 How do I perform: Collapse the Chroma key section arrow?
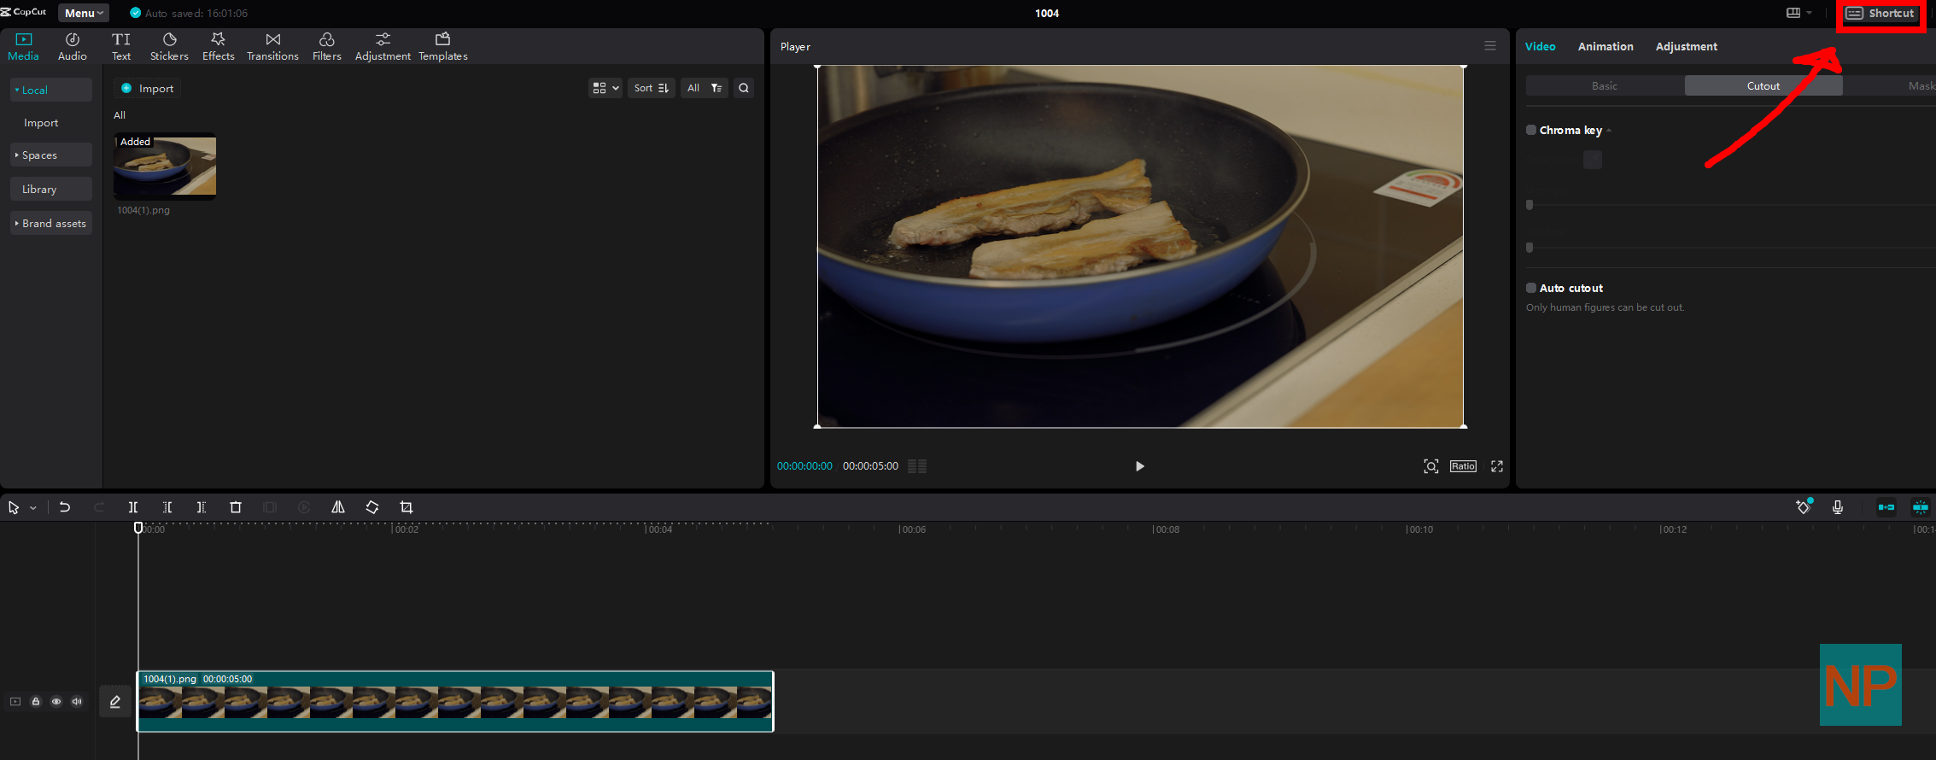coord(1609,131)
